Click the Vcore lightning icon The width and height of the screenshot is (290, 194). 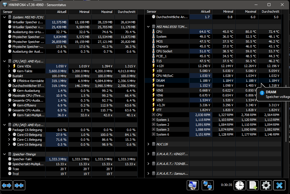tap(153, 85)
